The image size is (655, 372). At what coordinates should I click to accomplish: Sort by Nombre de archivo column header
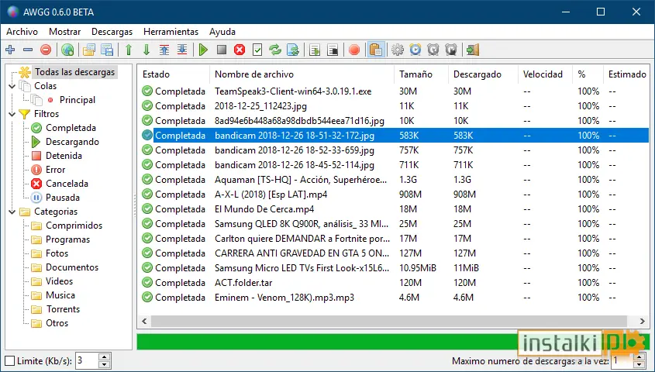pos(302,74)
